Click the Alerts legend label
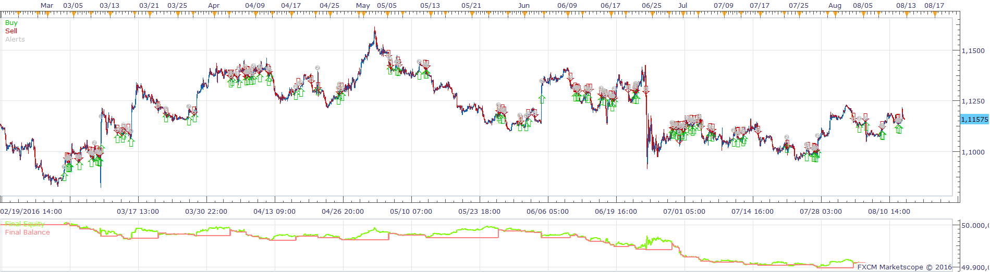 [15, 40]
